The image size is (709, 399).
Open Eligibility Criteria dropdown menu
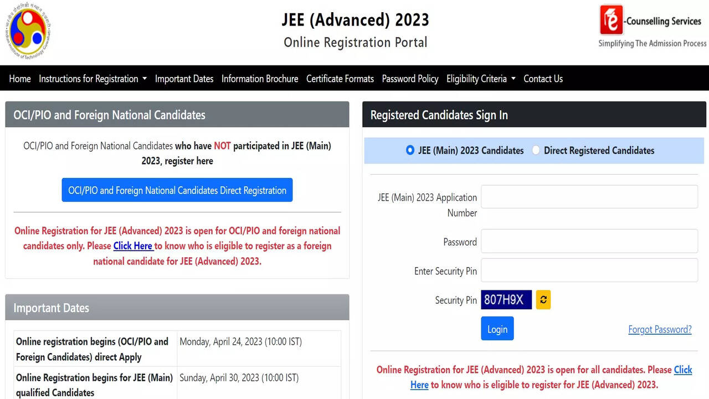pyautogui.click(x=481, y=79)
